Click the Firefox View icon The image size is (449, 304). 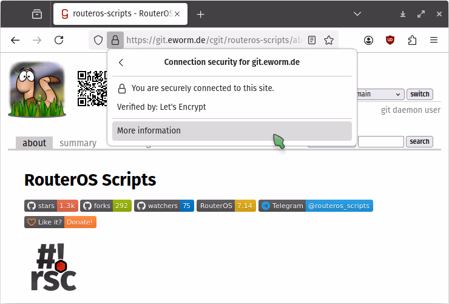[38, 14]
